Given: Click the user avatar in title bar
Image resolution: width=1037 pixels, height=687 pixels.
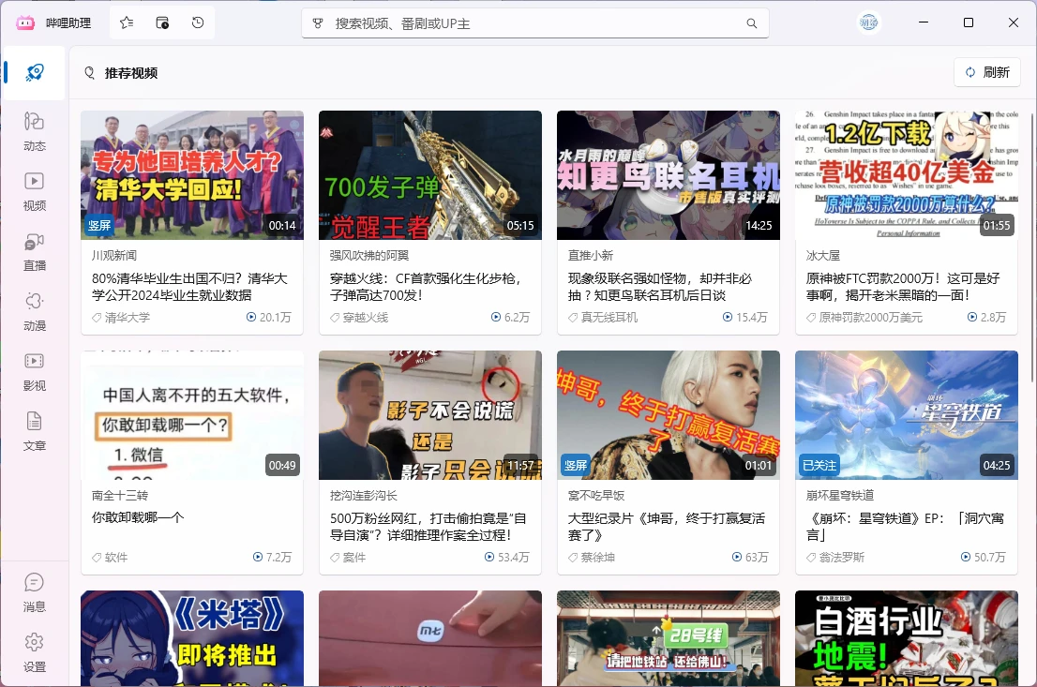Looking at the screenshot, I should point(868,23).
